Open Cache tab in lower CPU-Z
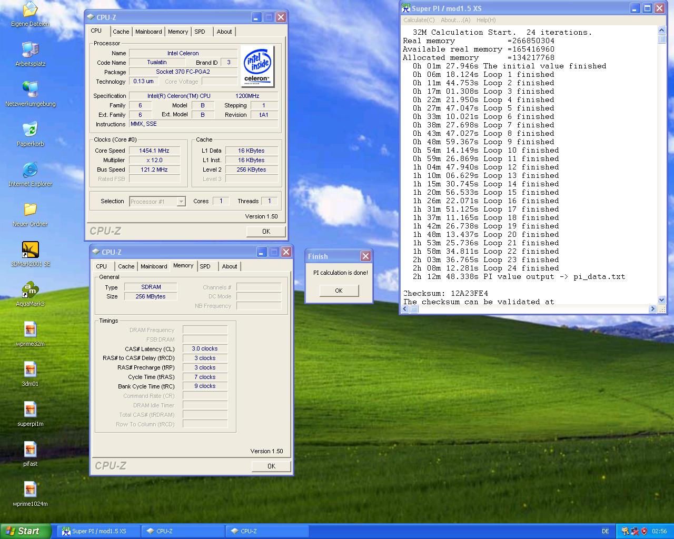The image size is (674, 539). pyautogui.click(x=126, y=266)
